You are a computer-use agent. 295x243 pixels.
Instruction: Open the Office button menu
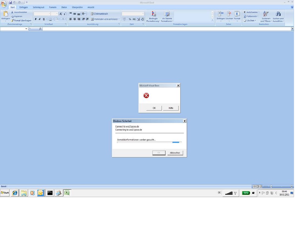pyautogui.click(x=4, y=4)
